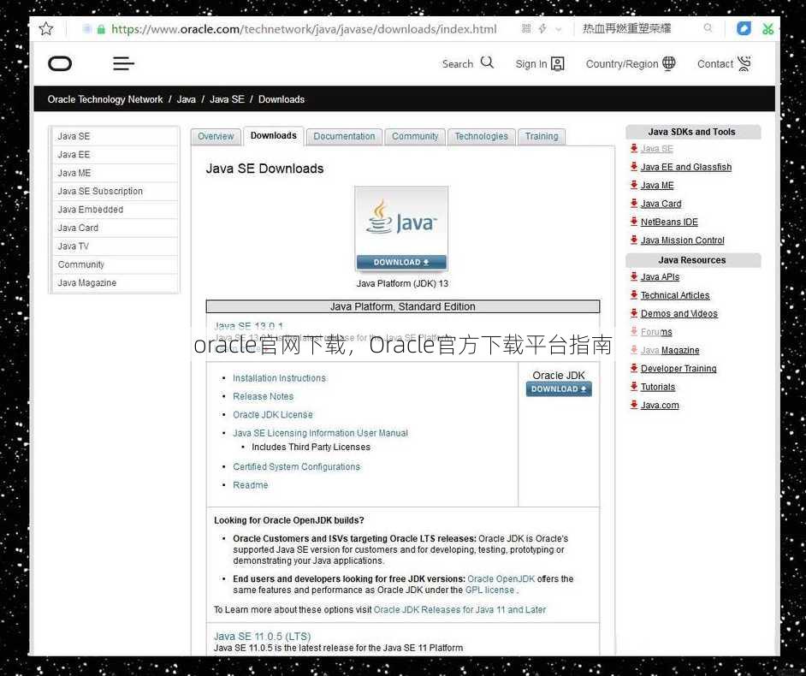Screen dimensions: 806x676
Task: Click the Java breadcrumb link
Action: pos(186,99)
